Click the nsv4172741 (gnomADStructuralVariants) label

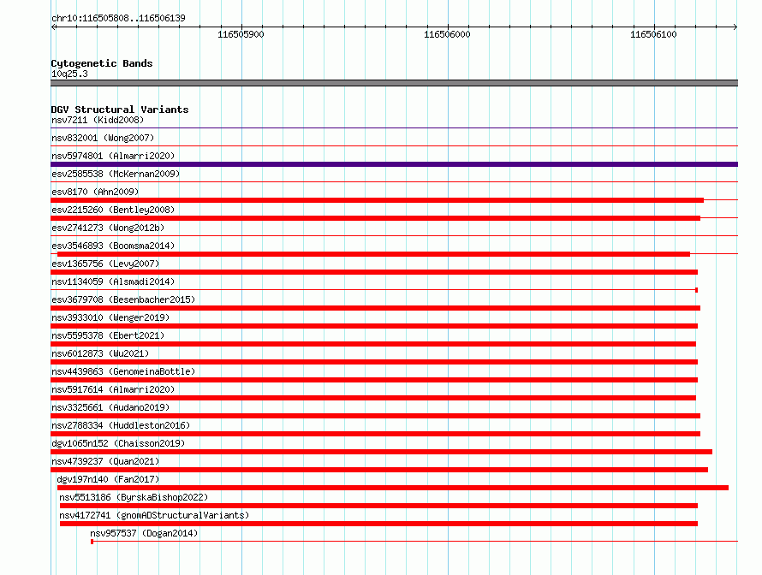click(x=154, y=515)
